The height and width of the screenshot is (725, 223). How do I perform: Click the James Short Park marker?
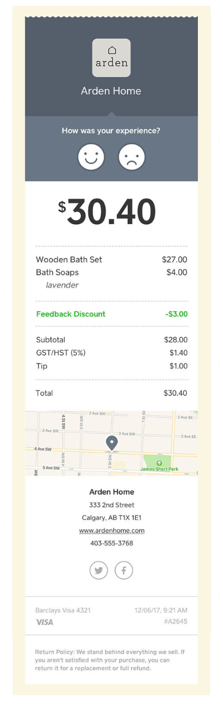point(159,463)
